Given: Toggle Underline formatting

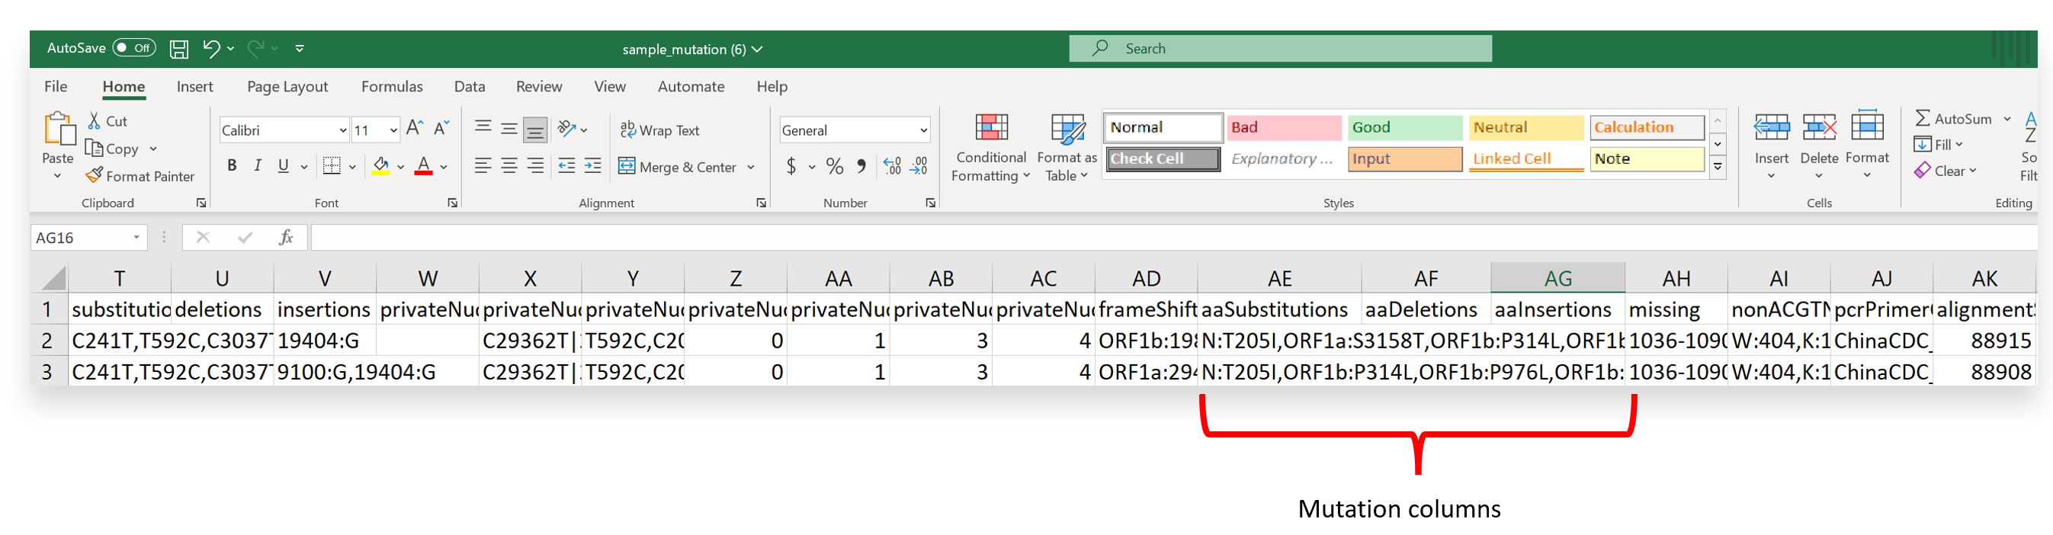Looking at the screenshot, I should [x=283, y=165].
